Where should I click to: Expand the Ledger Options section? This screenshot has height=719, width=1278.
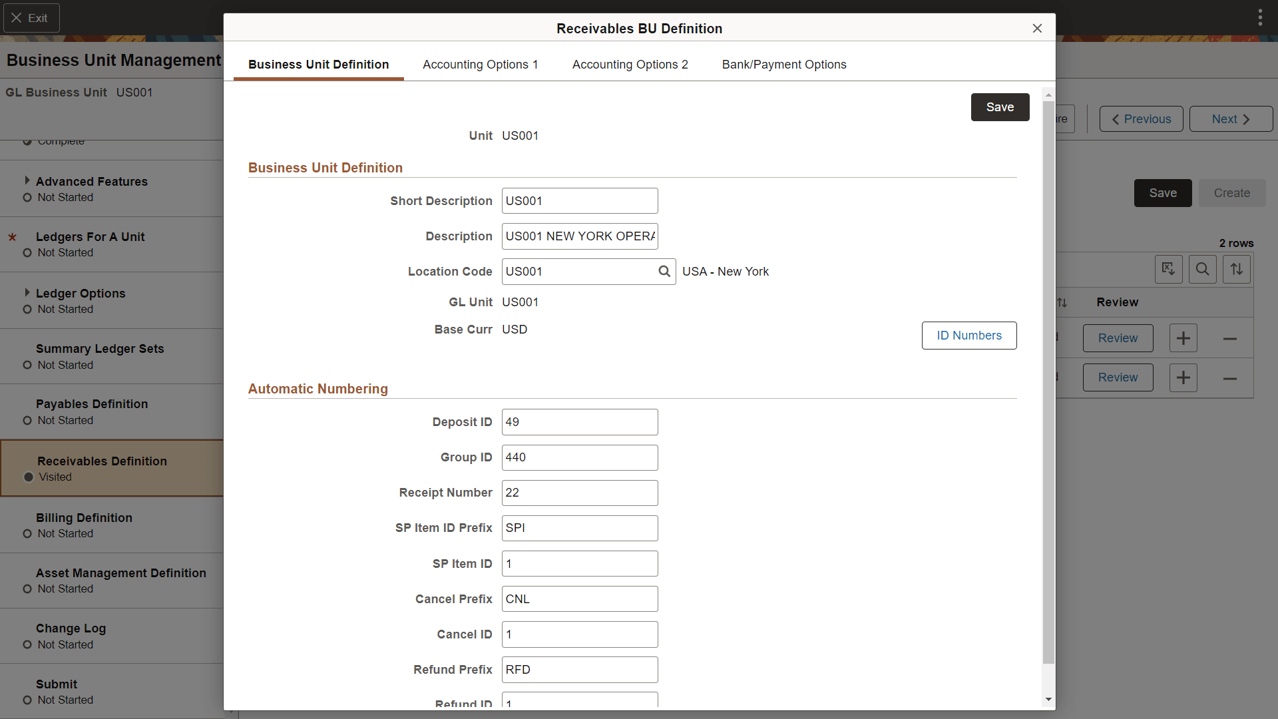click(27, 293)
